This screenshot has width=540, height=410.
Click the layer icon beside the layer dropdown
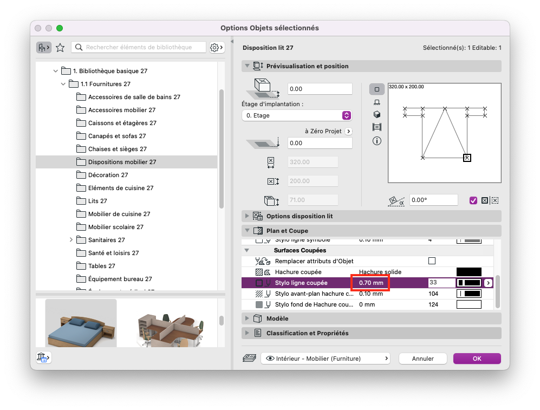click(249, 359)
